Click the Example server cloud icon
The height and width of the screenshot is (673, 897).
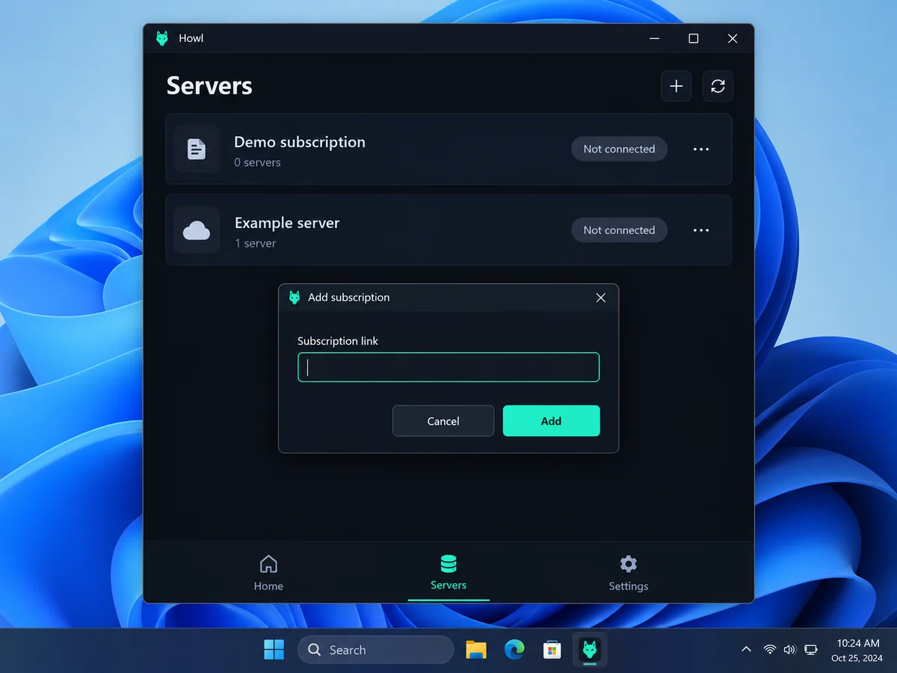197,230
